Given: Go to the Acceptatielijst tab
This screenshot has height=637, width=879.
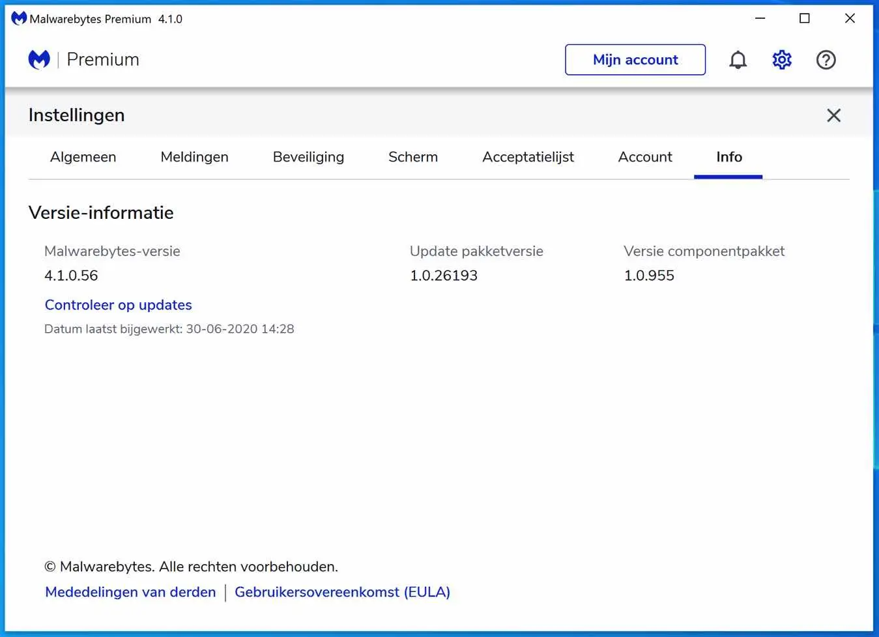Looking at the screenshot, I should 528,157.
